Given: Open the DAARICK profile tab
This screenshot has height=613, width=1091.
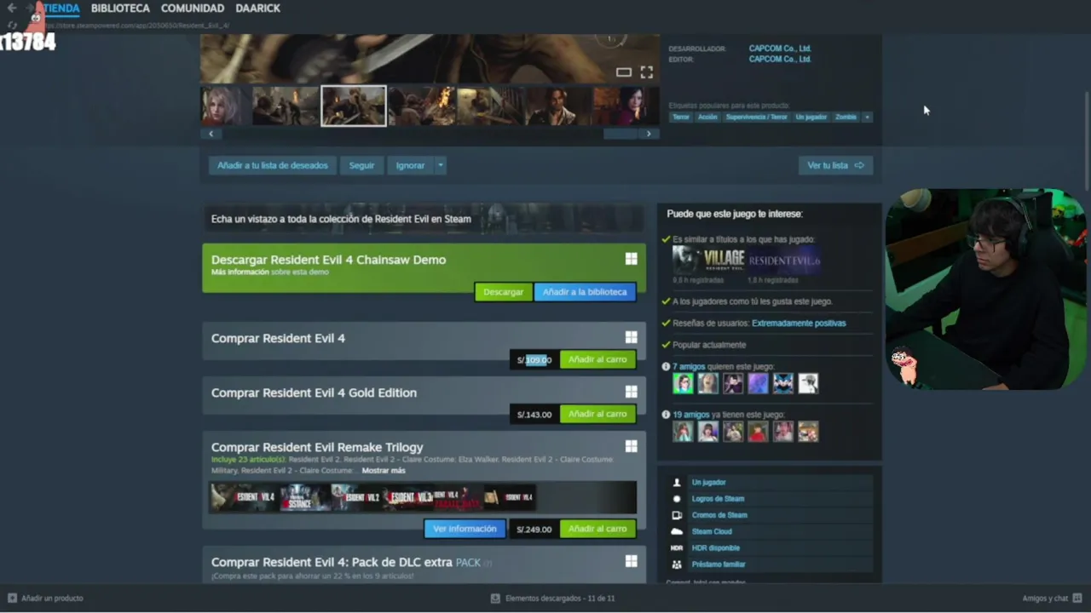Looking at the screenshot, I should (257, 8).
